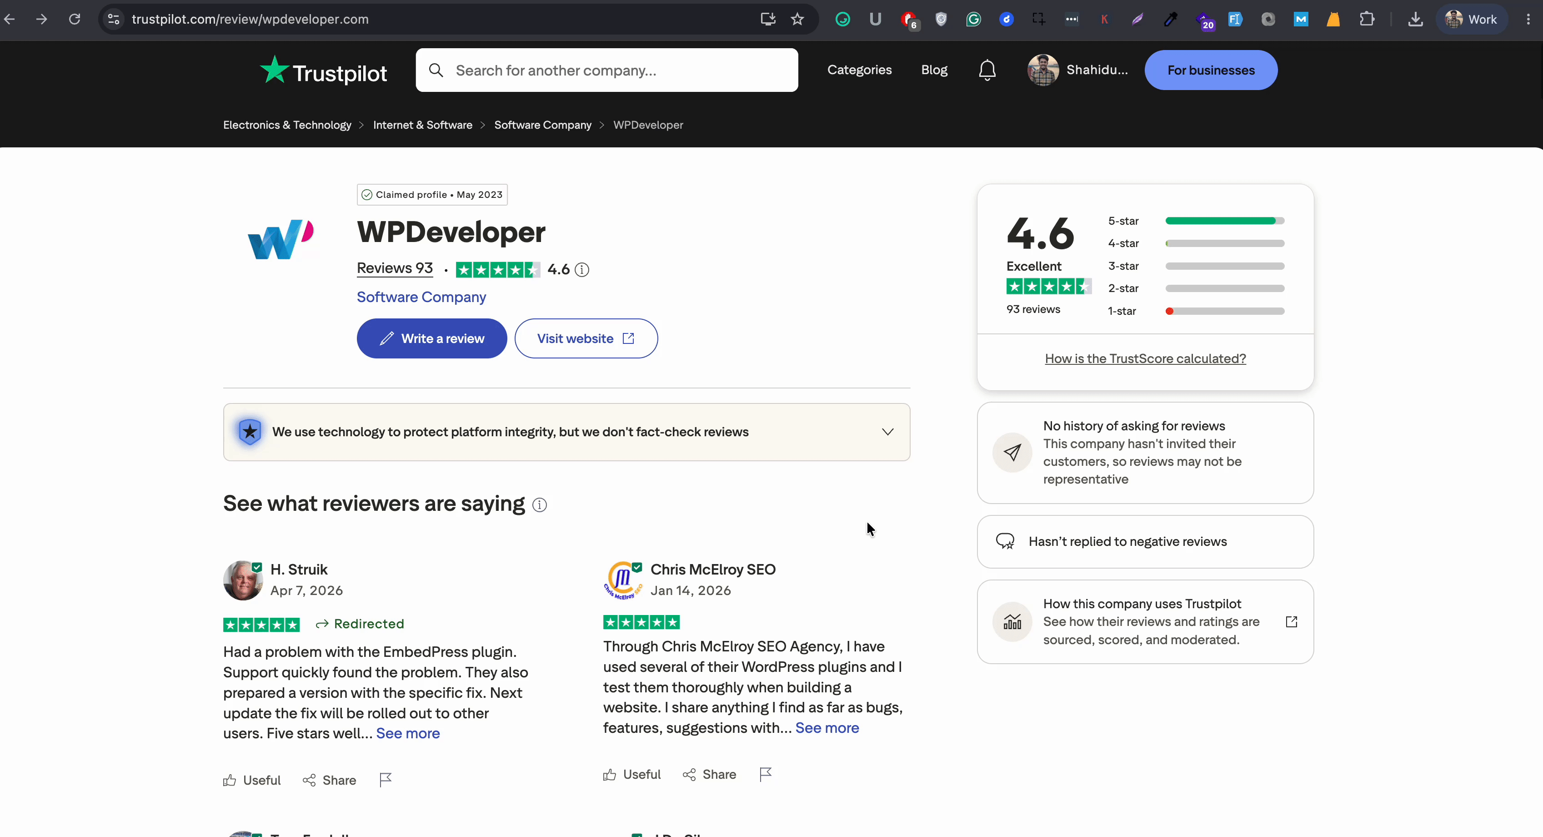The width and height of the screenshot is (1543, 837).
Task: Click the screenshot capture extension icon
Action: [1039, 19]
